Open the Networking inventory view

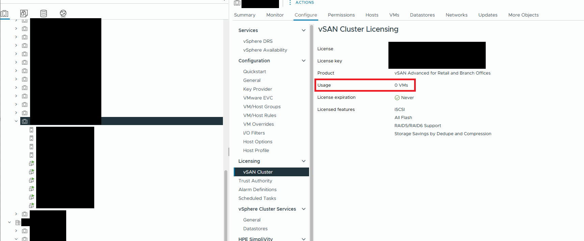63,13
